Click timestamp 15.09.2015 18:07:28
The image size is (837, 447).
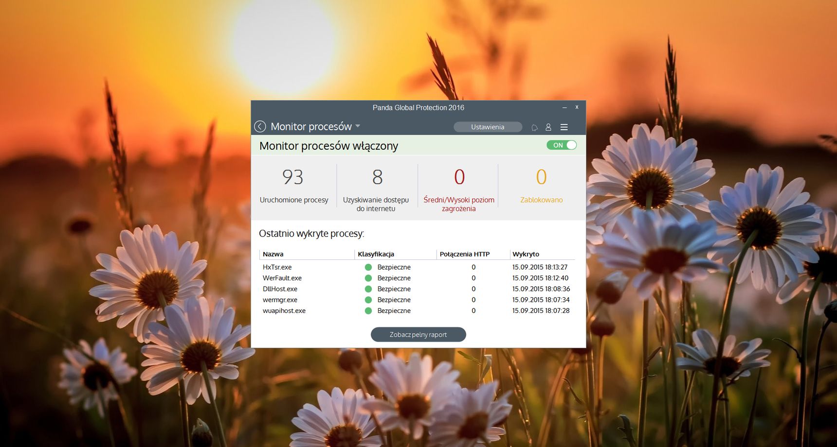(541, 311)
